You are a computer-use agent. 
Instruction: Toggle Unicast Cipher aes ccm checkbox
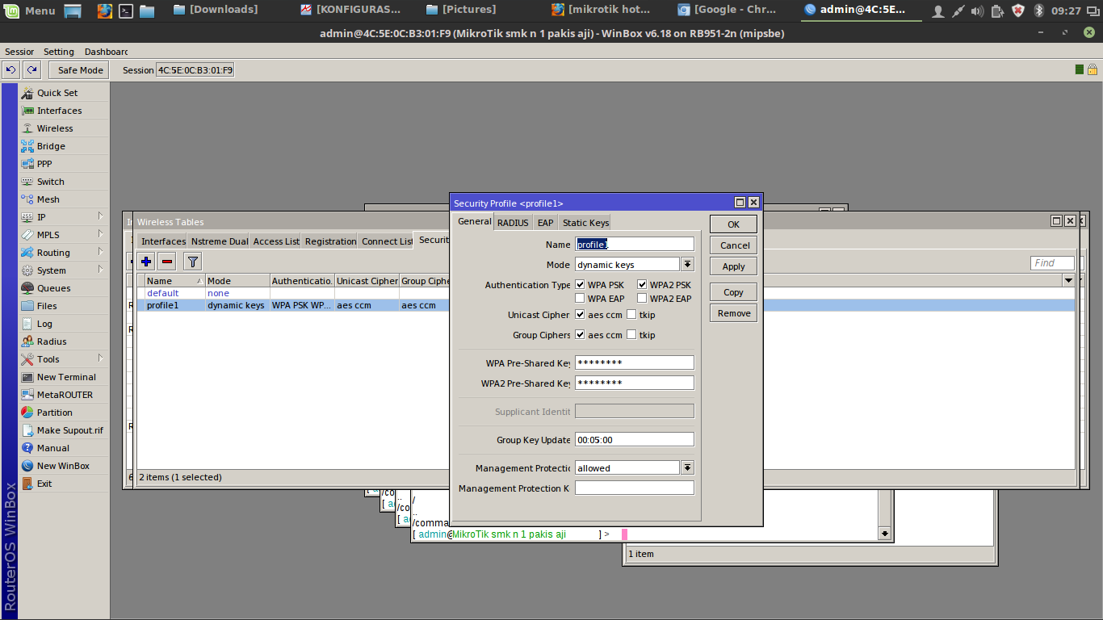point(580,315)
